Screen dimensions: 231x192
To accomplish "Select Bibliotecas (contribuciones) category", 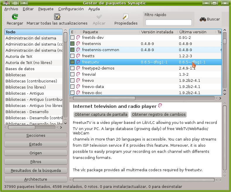I will [x=33, y=81].
